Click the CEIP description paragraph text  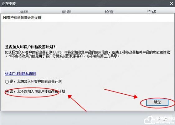(x=87, y=54)
